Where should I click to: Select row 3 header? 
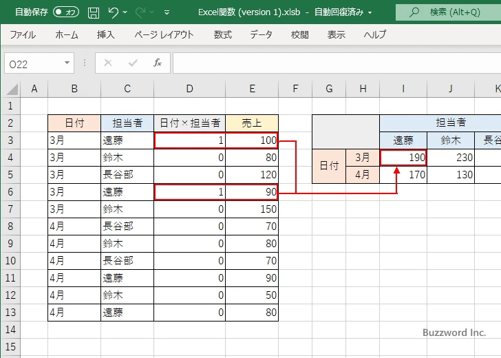(10, 140)
